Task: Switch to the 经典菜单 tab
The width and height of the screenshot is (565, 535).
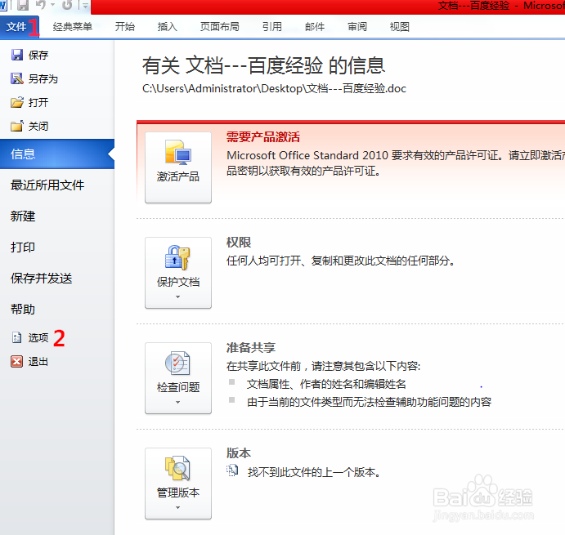Action: click(x=73, y=27)
